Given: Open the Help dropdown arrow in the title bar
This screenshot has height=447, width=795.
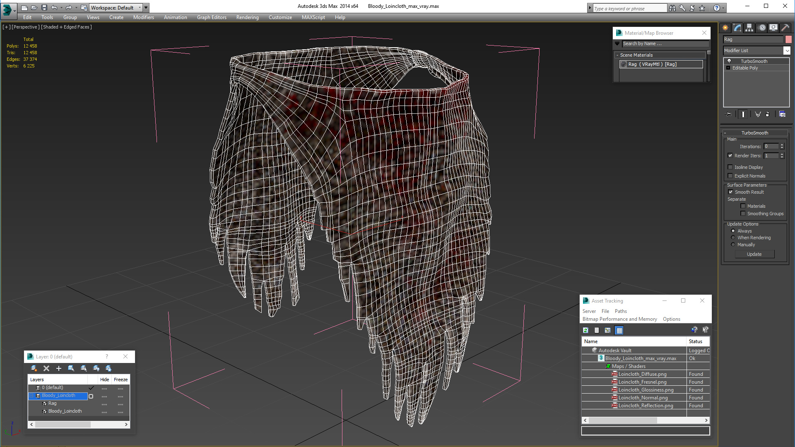Looking at the screenshot, I should pos(723,8).
